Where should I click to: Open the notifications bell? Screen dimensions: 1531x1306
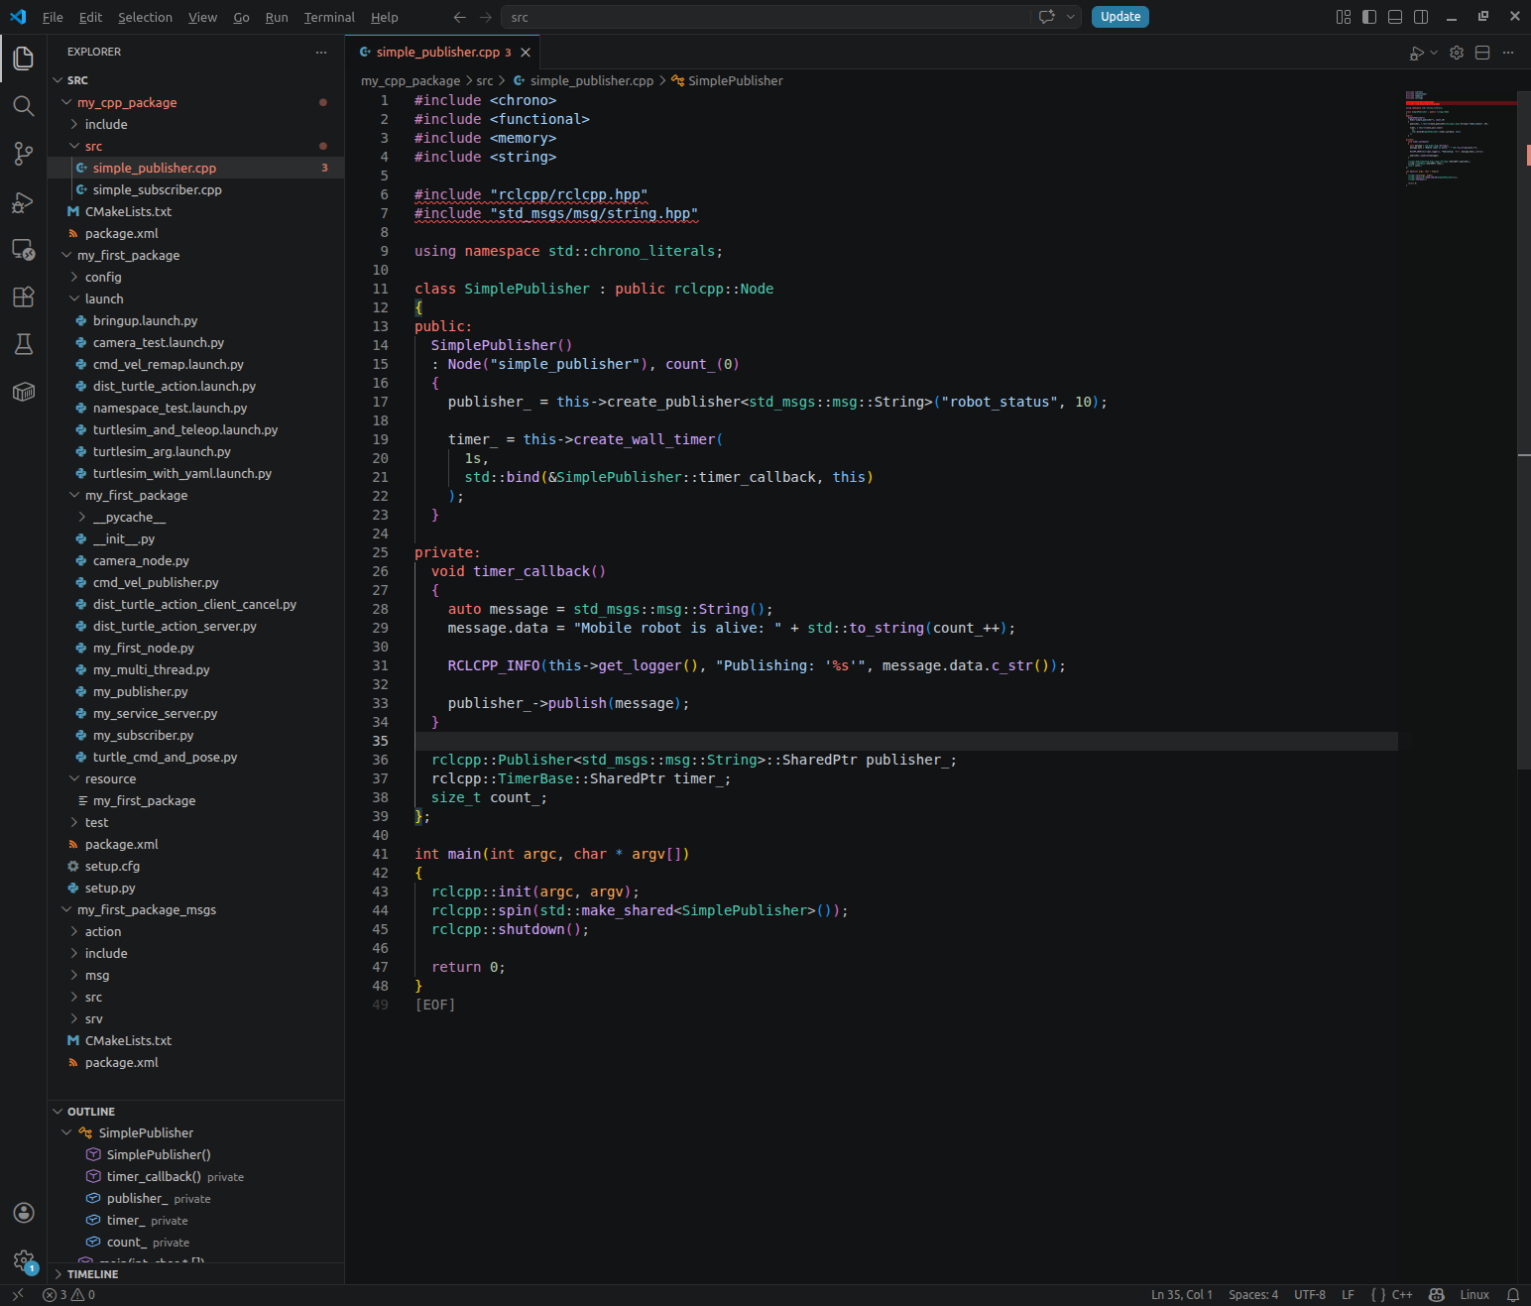click(x=1513, y=1295)
